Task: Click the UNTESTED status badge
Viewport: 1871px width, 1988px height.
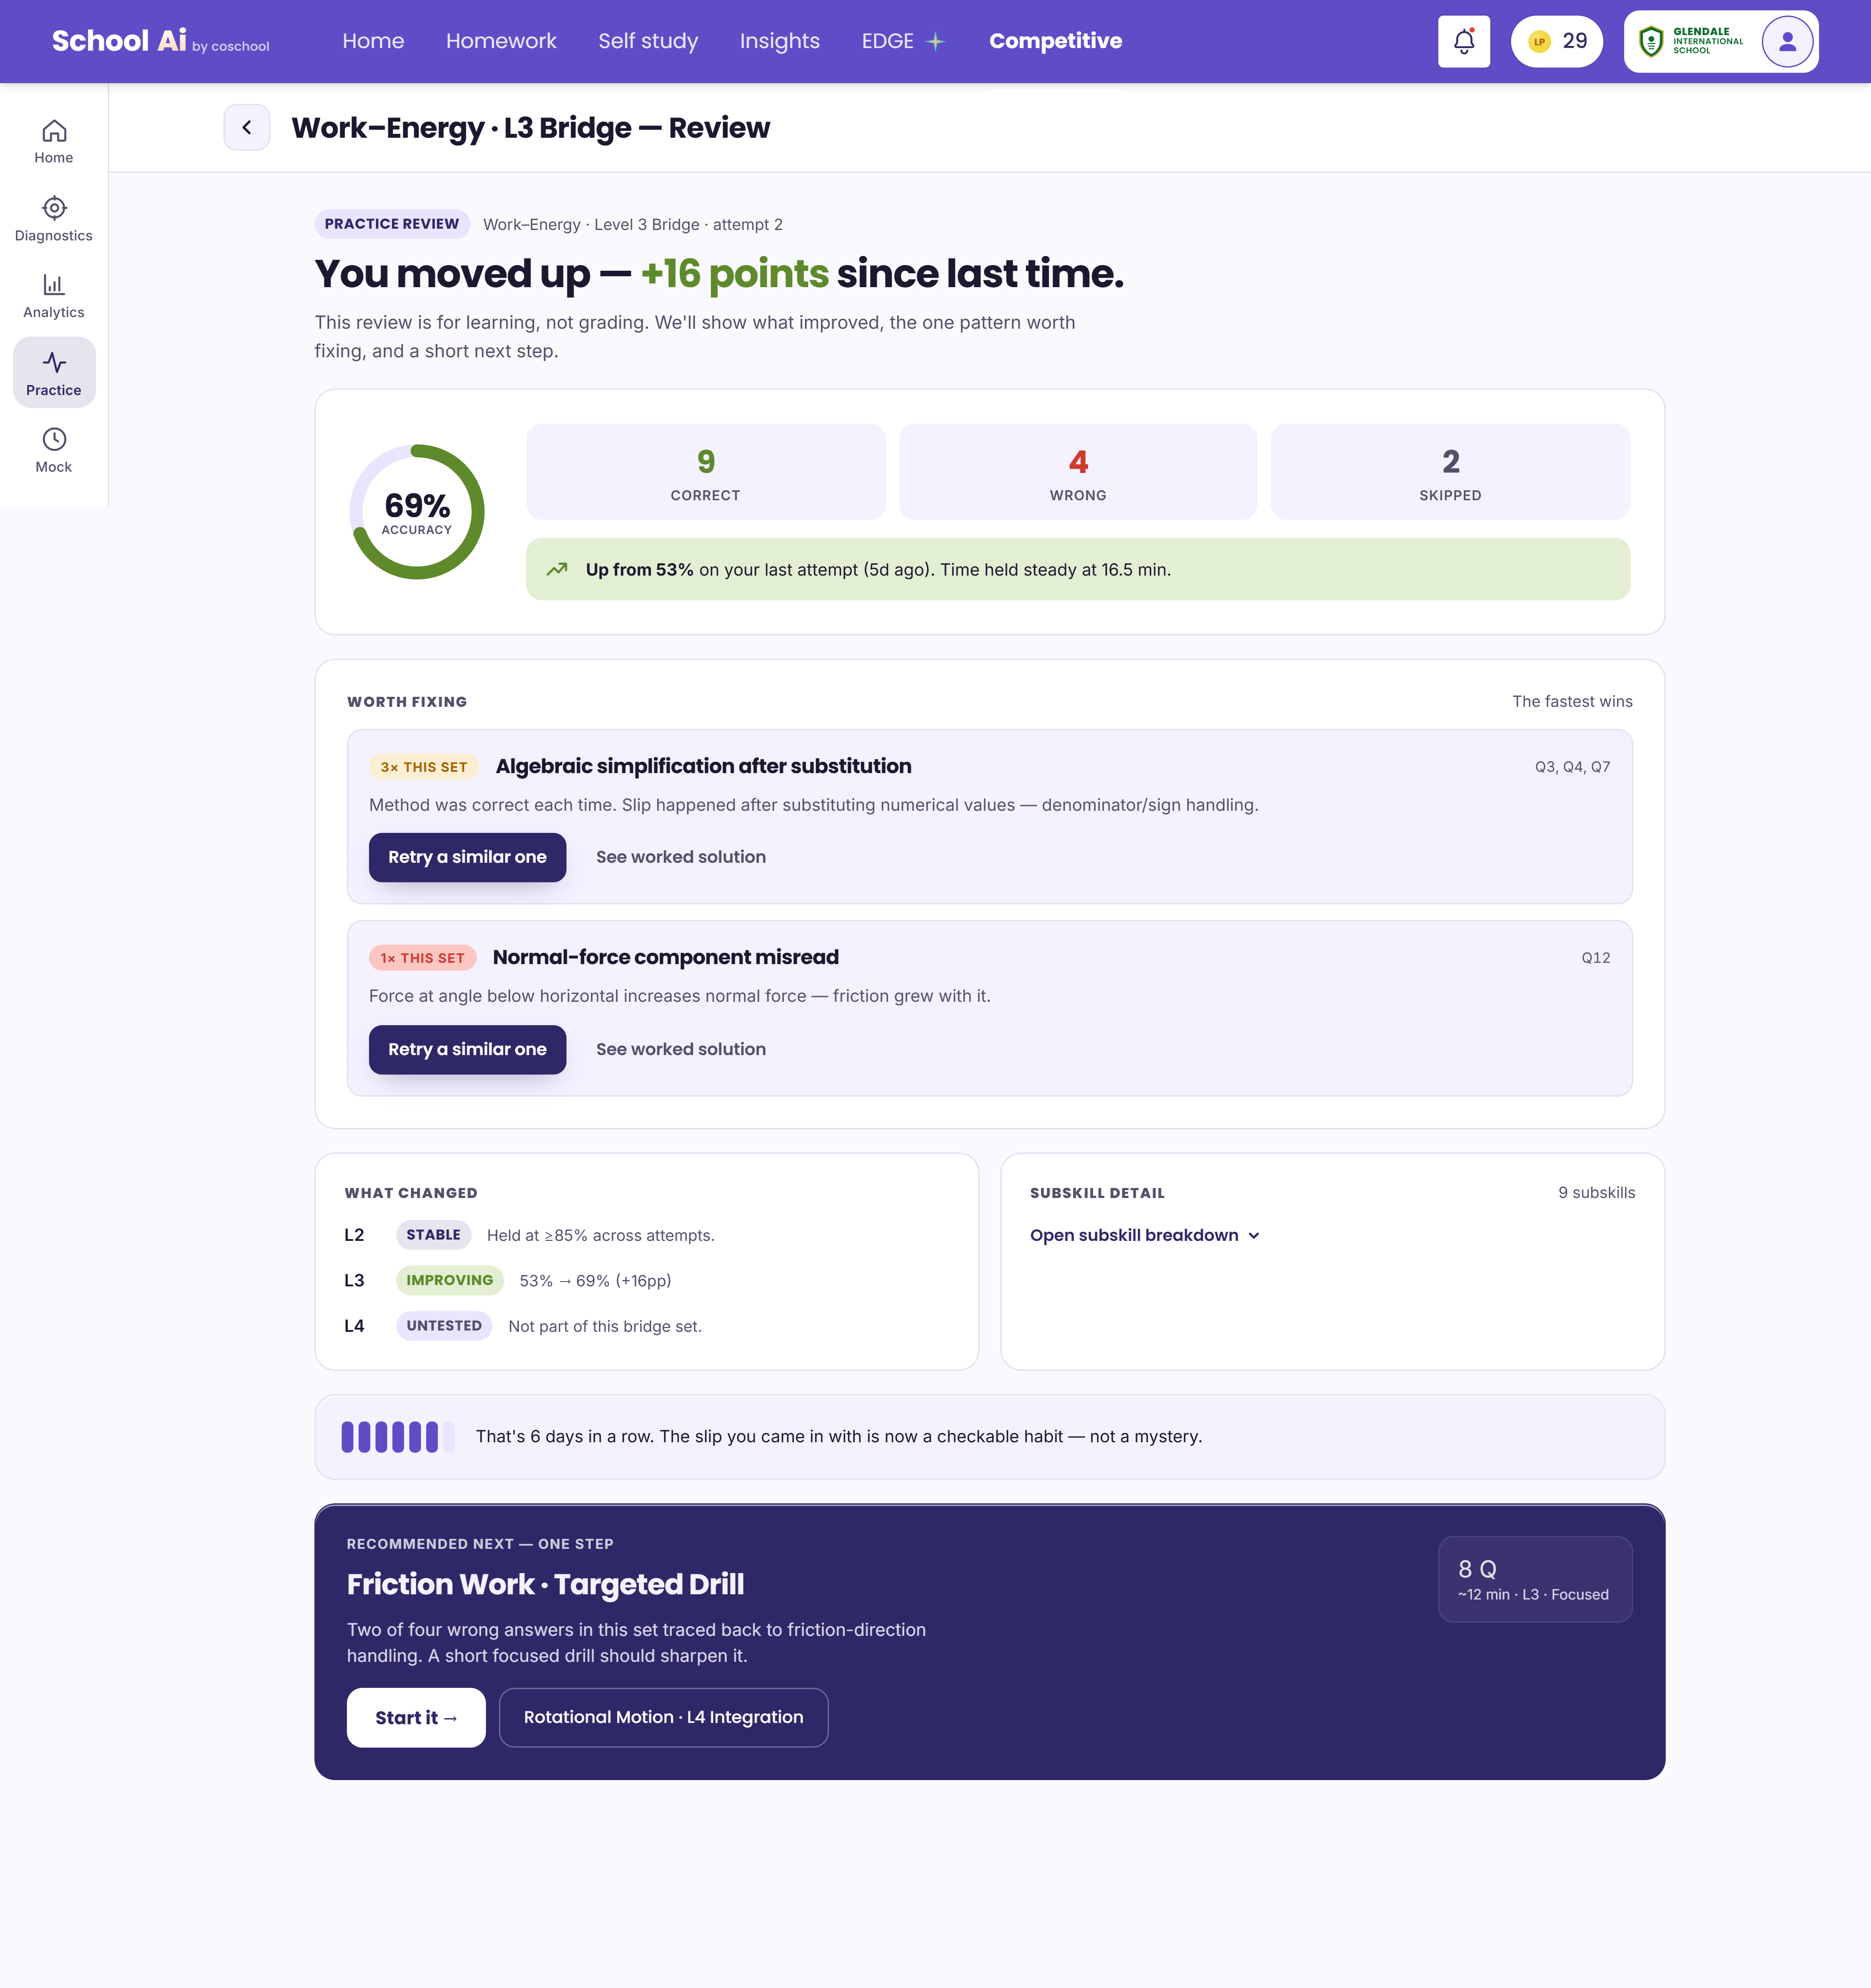Action: click(444, 1326)
